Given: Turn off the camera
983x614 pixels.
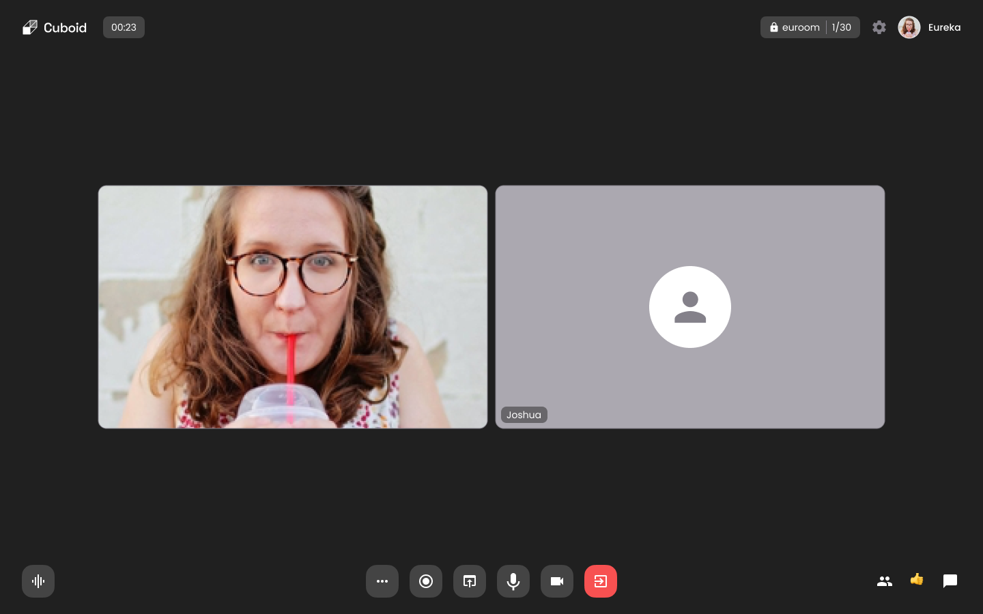Looking at the screenshot, I should click(x=557, y=581).
